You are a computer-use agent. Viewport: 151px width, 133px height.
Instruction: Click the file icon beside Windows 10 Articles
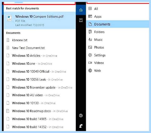pos(8,56)
